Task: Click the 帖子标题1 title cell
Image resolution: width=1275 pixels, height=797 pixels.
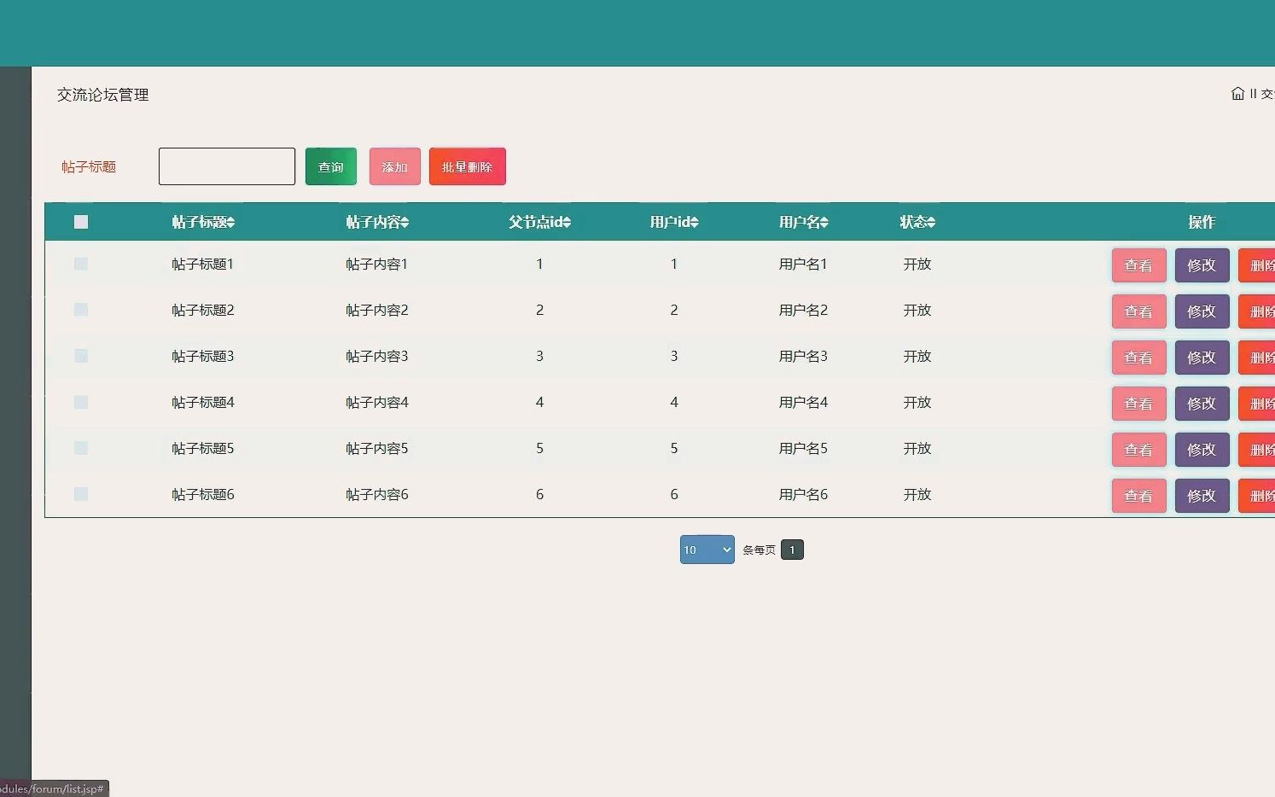Action: [x=203, y=264]
